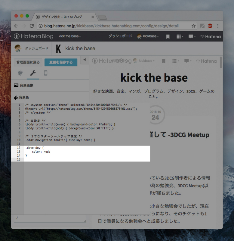This screenshot has height=241, width=234.
Task: View site info icon in address bar
Action: 41,26
